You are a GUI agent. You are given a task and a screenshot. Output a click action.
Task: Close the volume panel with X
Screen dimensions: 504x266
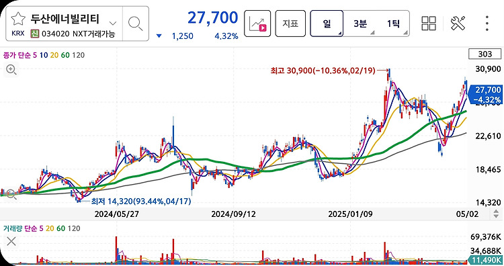point(11,241)
